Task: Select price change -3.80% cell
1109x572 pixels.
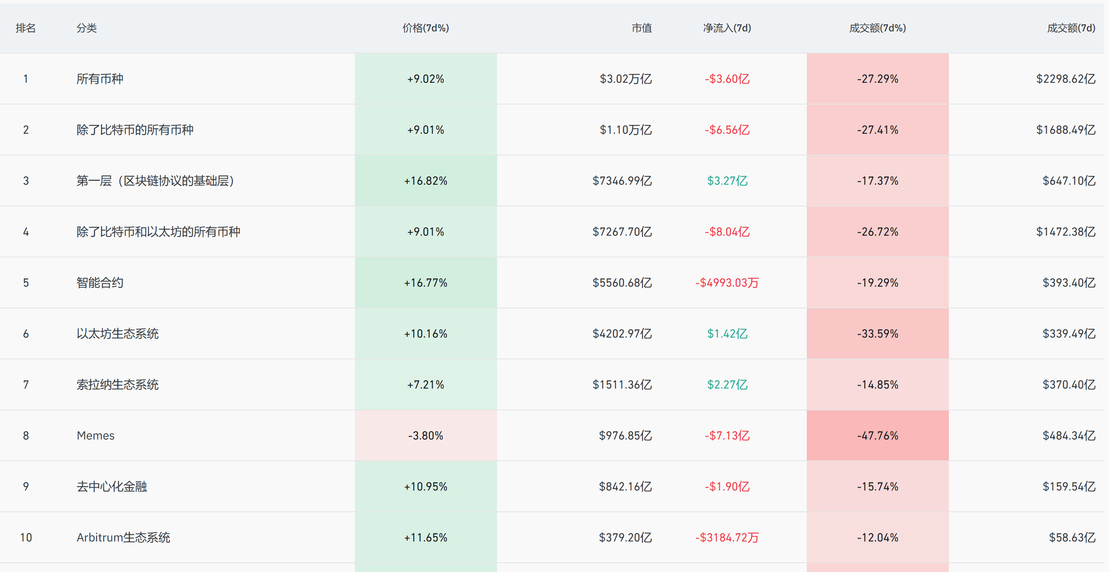Action: coord(426,436)
